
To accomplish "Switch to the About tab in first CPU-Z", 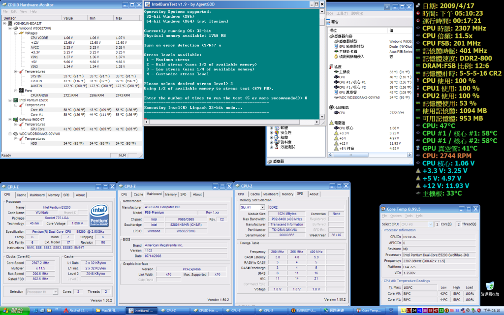I will coord(80,195).
